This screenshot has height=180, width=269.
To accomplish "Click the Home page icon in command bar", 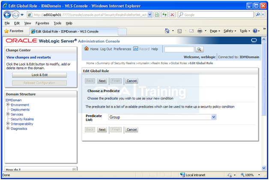I will click(x=167, y=31).
